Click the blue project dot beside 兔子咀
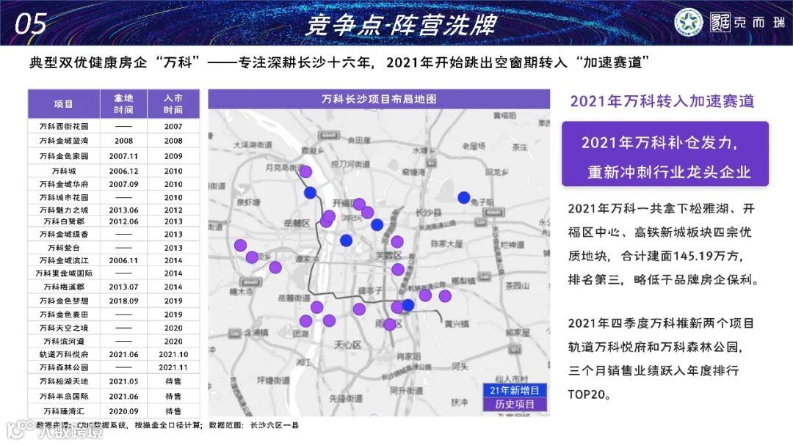This screenshot has height=445, width=793. tap(464, 197)
